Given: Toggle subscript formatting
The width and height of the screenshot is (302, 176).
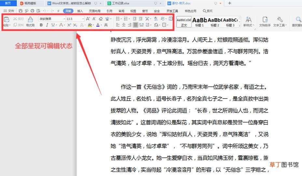Looking at the screenshot, I should [75, 25].
